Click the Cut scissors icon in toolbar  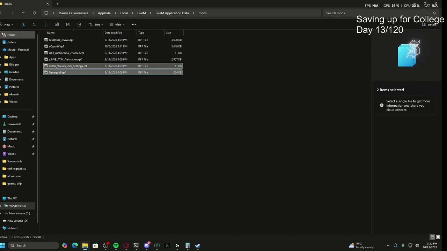[x=23, y=24]
